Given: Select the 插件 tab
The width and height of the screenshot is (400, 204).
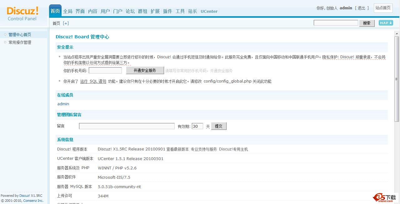Looking at the screenshot, I should coord(167,11).
